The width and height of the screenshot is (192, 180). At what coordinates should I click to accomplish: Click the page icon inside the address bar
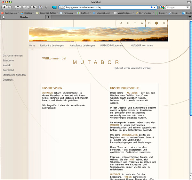tap(62, 7)
